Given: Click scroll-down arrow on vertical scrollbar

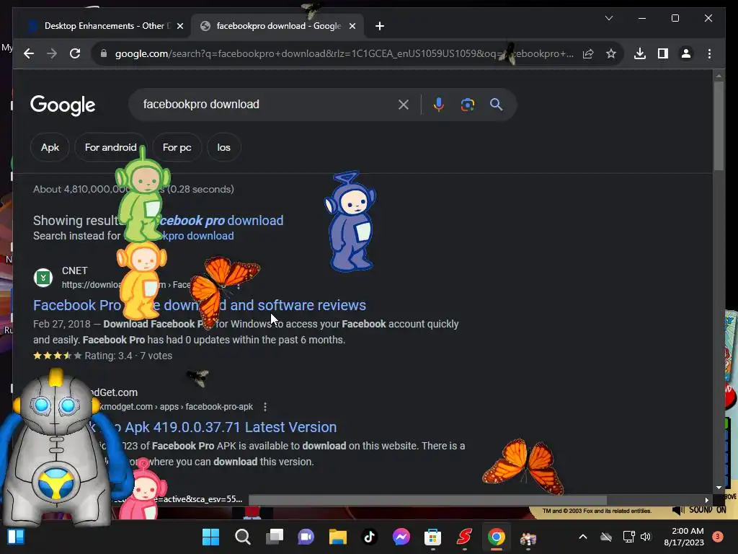Looking at the screenshot, I should coord(719,488).
